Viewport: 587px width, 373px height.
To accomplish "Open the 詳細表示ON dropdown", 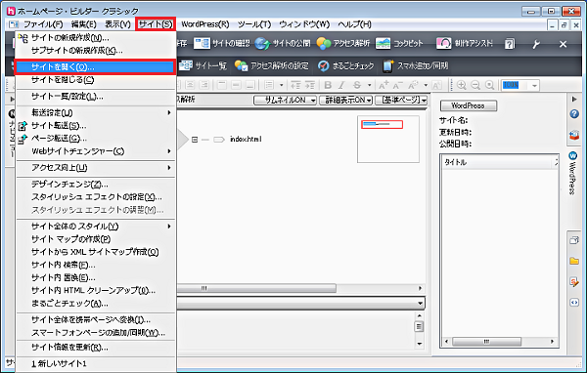I will coord(345,101).
